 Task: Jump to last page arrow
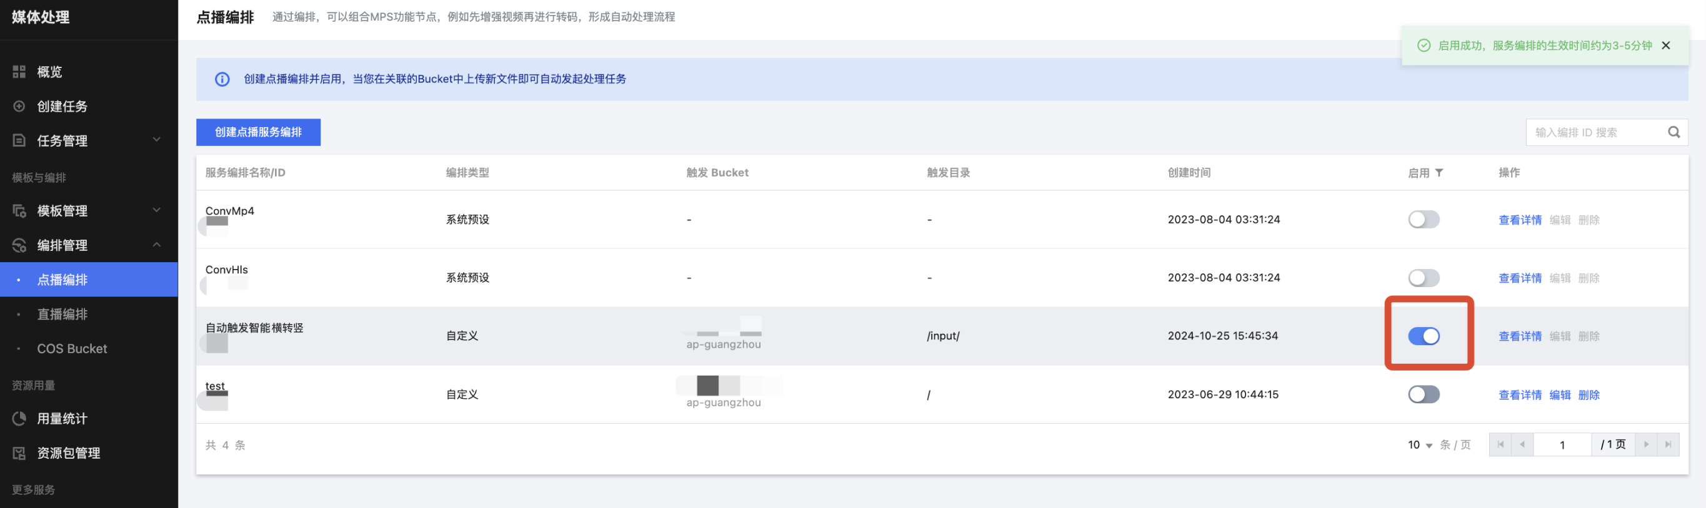tap(1669, 444)
